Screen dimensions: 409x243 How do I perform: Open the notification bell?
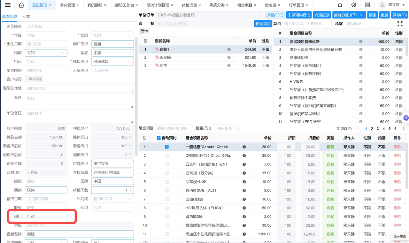[340, 5]
